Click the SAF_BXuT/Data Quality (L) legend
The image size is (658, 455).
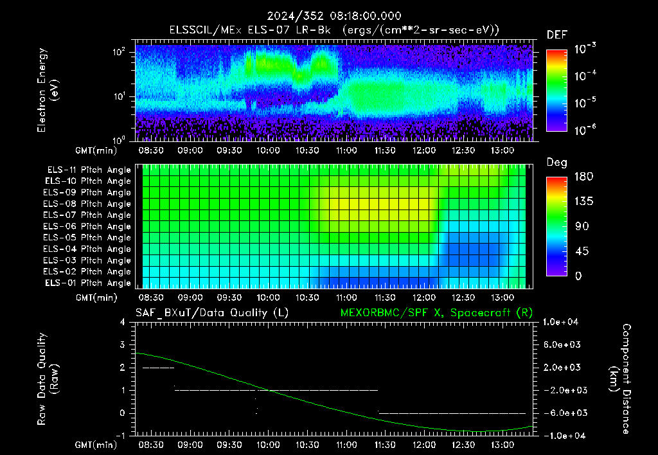click(x=212, y=313)
